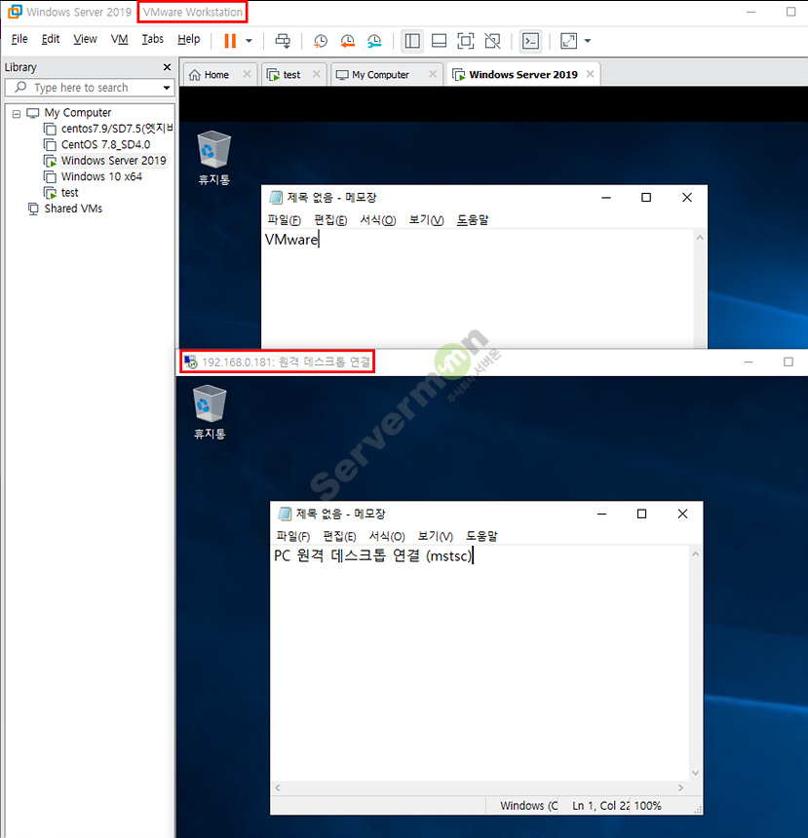Close the Home tab
This screenshot has height=838, width=808.
pos(247,74)
